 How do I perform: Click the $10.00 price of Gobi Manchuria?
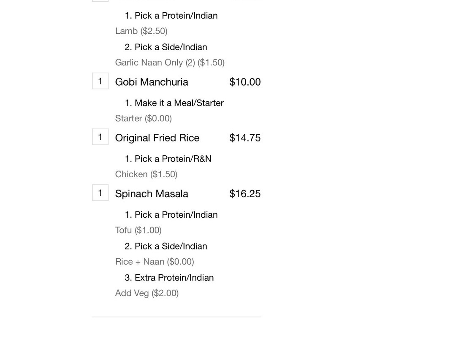(245, 82)
